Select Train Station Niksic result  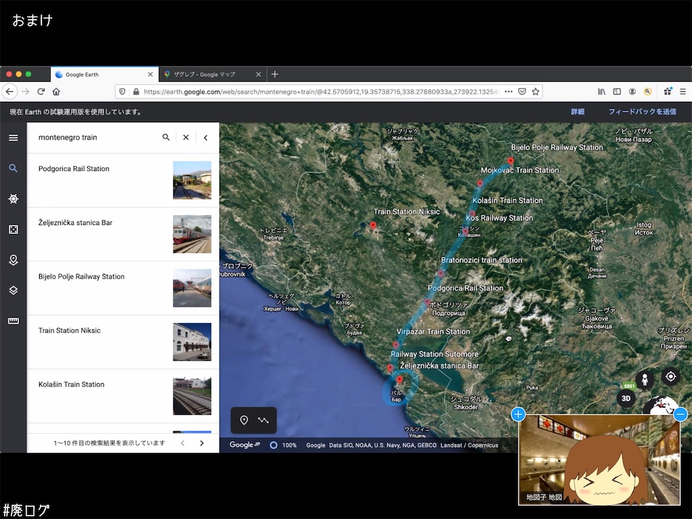(123, 342)
